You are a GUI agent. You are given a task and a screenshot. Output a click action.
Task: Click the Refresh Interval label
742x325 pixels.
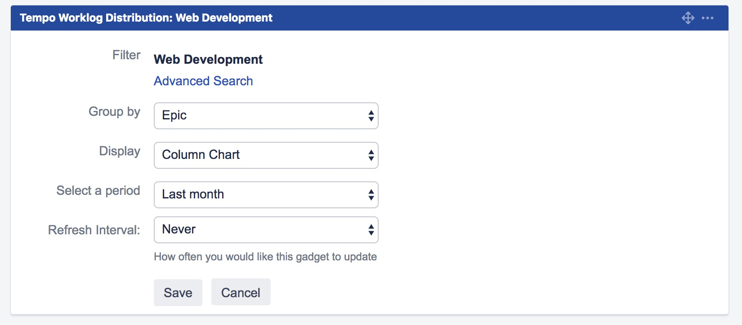point(94,230)
